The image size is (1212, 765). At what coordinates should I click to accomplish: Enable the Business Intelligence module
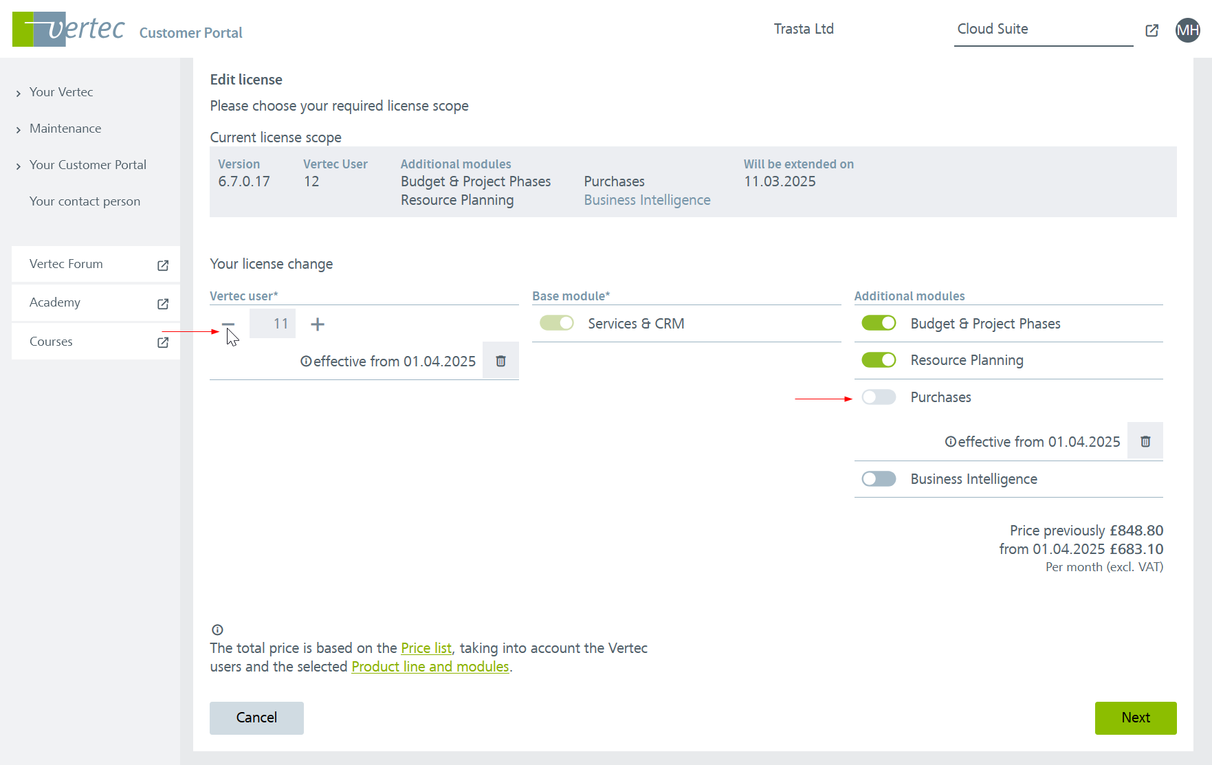(878, 479)
